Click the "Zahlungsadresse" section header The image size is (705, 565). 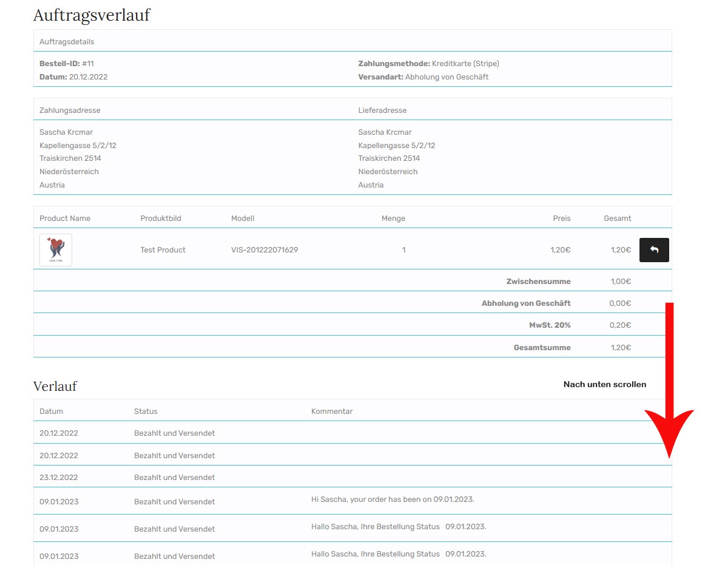[x=70, y=110]
